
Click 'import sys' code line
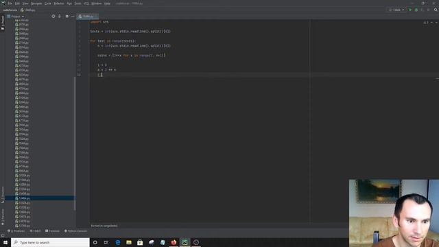tap(99, 22)
